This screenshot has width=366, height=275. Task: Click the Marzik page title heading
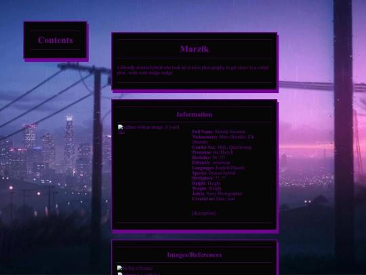pos(195,49)
